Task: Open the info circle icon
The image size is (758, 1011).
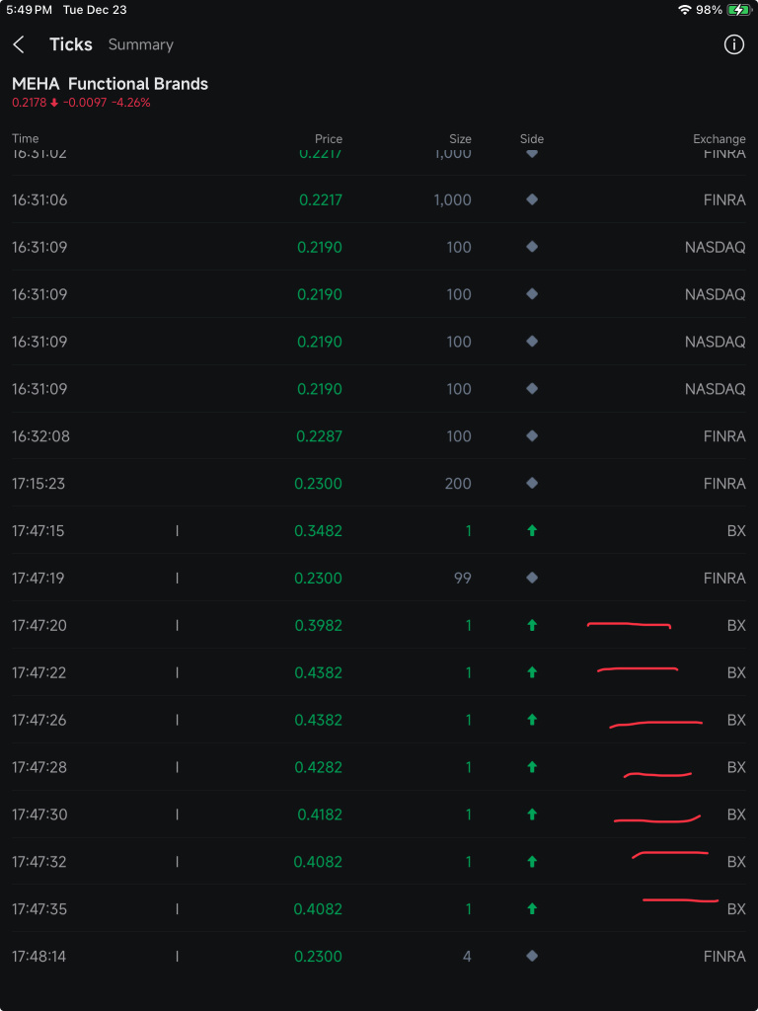Action: [733, 44]
